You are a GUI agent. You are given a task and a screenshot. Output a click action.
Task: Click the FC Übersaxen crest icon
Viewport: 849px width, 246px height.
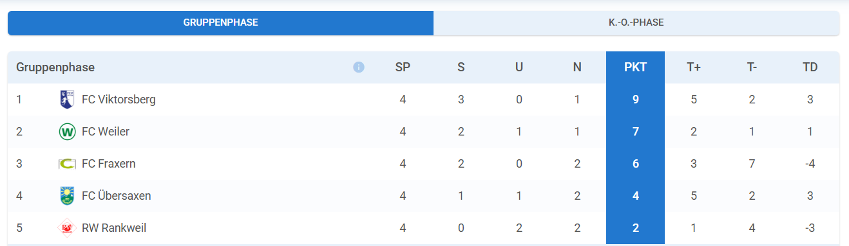[x=67, y=196]
